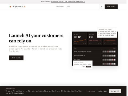
Task: Click the Screen Candidate CV row
Action: pyautogui.click(x=95, y=56)
